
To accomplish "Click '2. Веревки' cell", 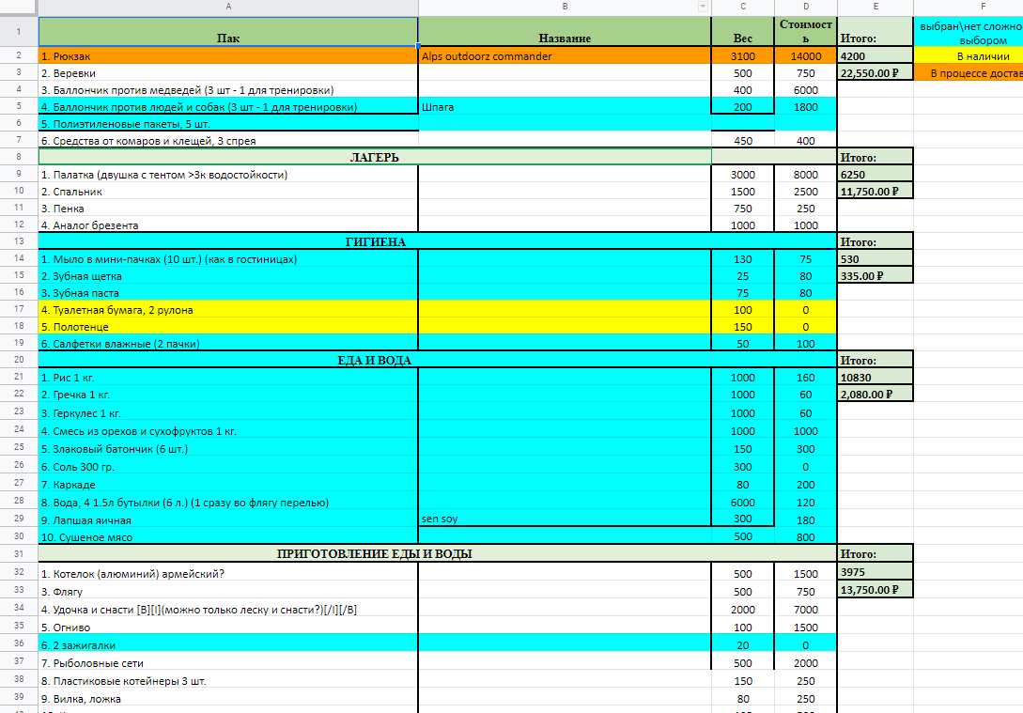I will 228,73.
